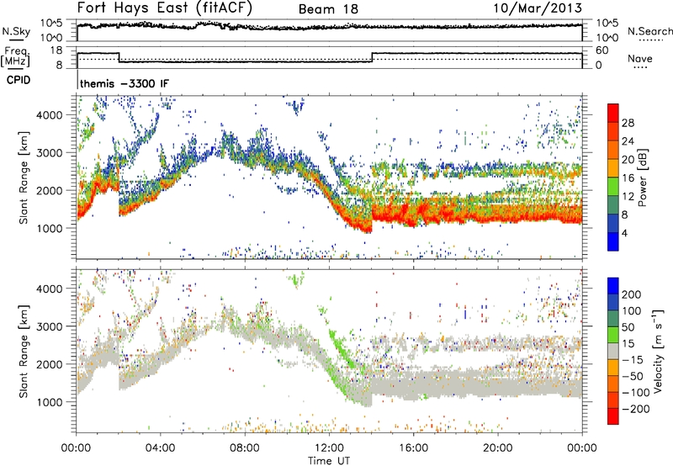This screenshot has width=673, height=466.
Task: Click the '4000' tick in the velocity panel
Action: pyautogui.click(x=50, y=289)
